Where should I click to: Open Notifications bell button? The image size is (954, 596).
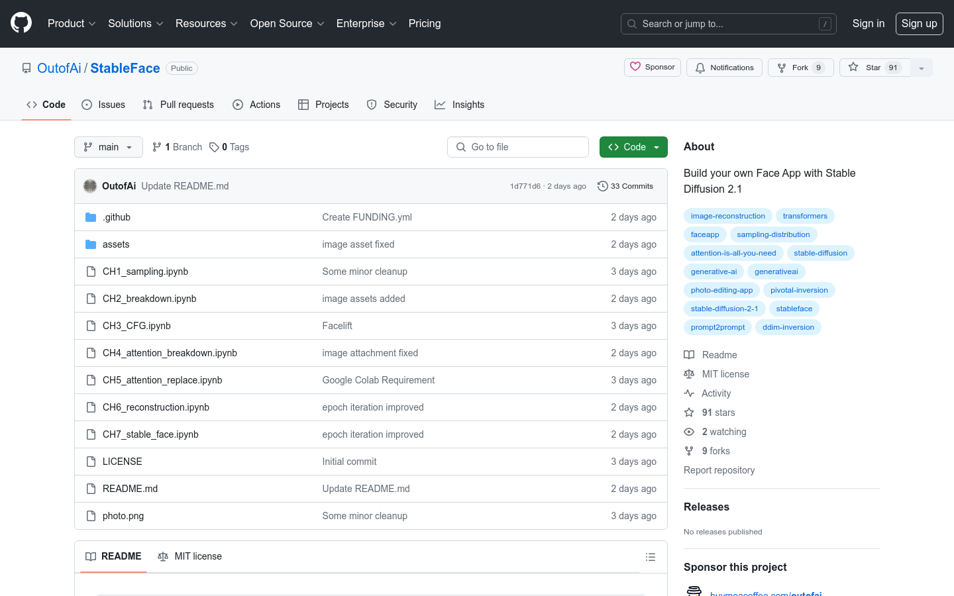tap(724, 68)
